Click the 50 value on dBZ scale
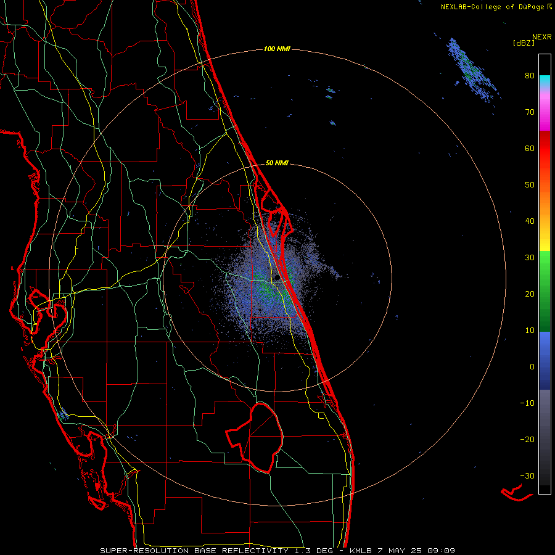 [530, 185]
